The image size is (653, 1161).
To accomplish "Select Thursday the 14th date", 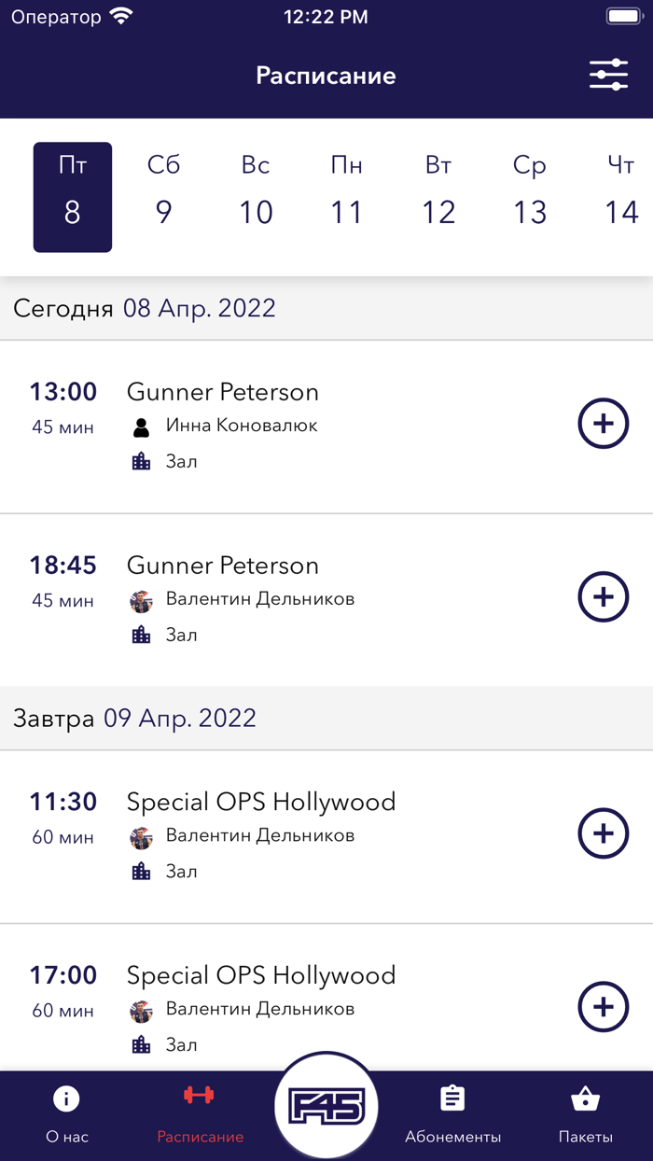I will (620, 197).
